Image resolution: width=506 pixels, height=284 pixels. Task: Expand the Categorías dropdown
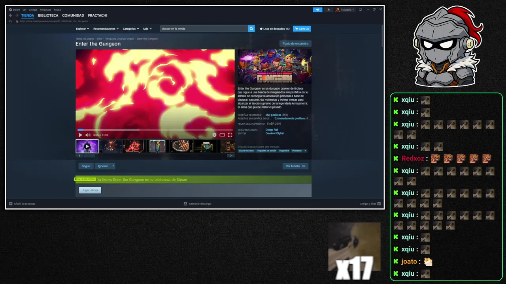[x=131, y=29]
